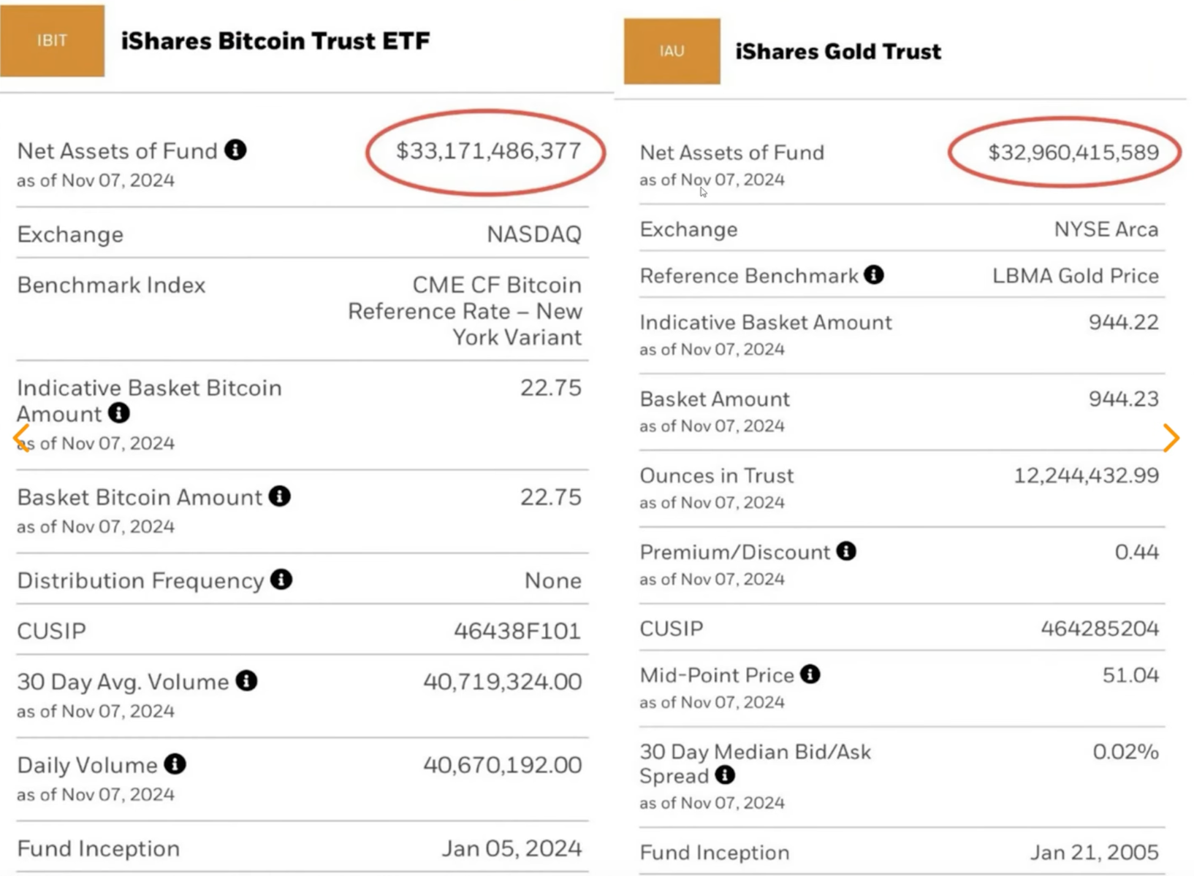Click the iShares Bitcoin Trust ETF title
This screenshot has height=876, width=1194.
coord(275,41)
